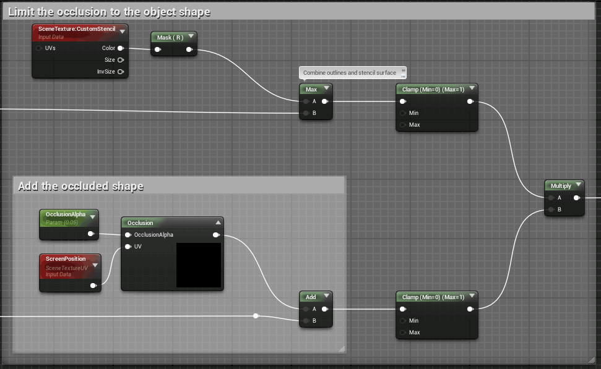
Task: Click the Size output pin on SceneTexture node
Action: click(120, 60)
